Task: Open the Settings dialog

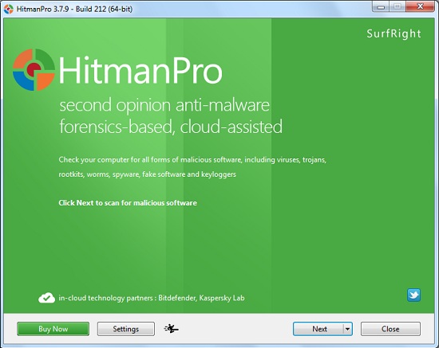Action: (x=125, y=329)
